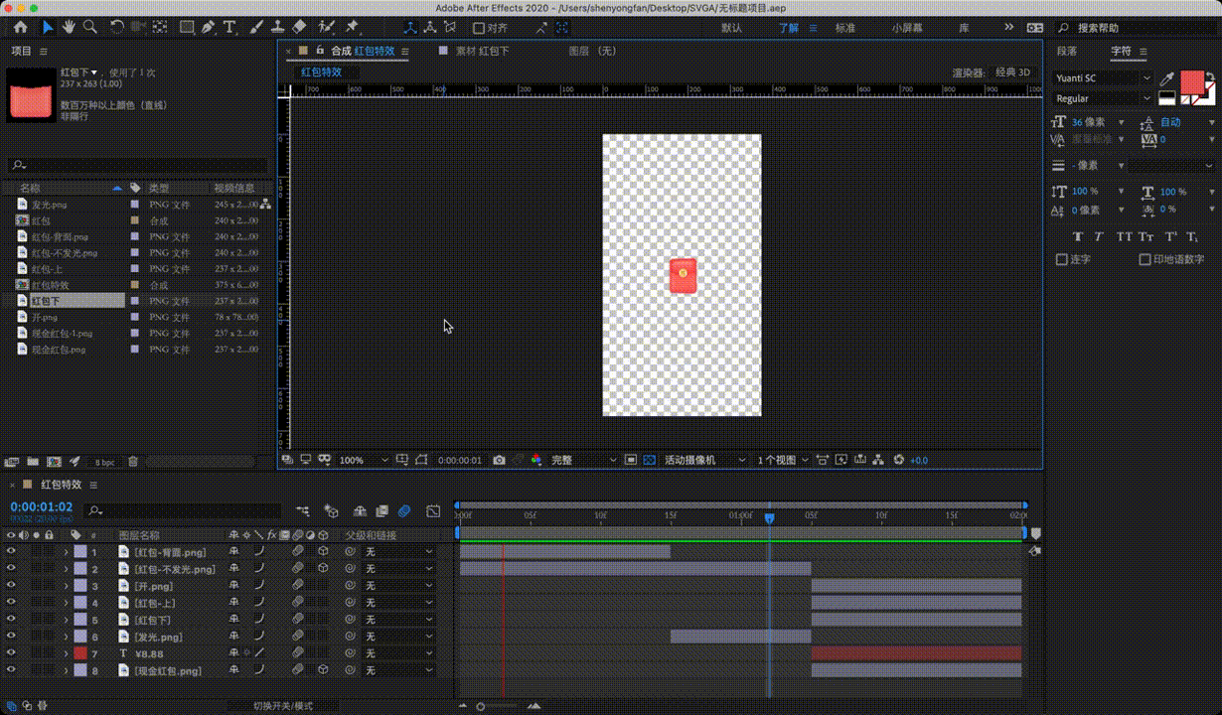Click the eyedropper in character panel

pyautogui.click(x=1167, y=78)
